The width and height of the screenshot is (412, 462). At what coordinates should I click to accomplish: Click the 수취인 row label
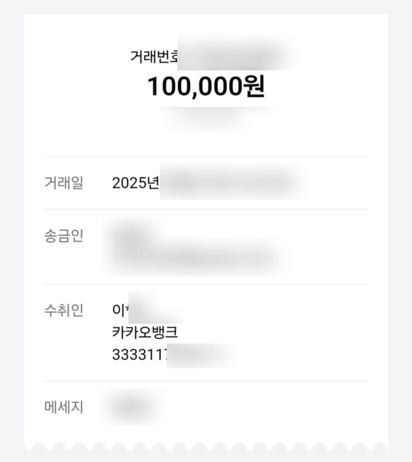click(x=64, y=310)
